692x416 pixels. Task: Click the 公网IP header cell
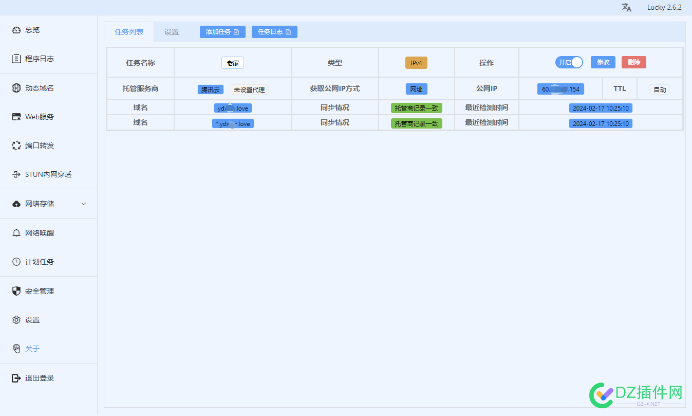pyautogui.click(x=487, y=88)
